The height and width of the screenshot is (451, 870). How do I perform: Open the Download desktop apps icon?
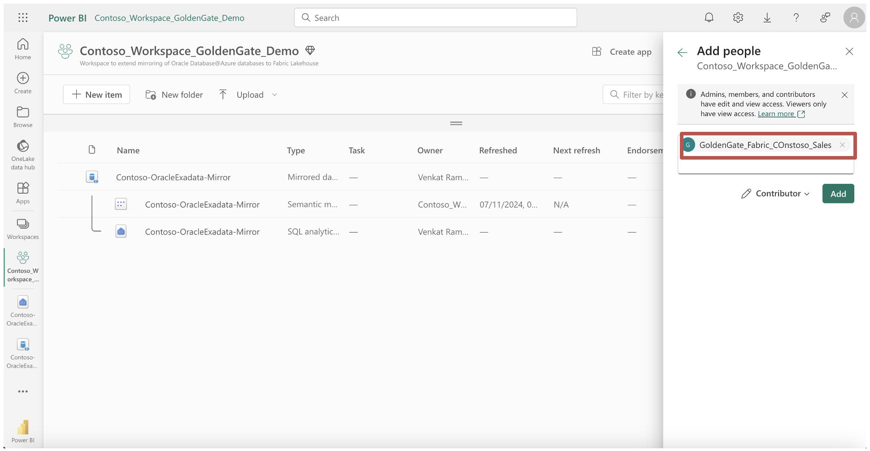tap(767, 17)
